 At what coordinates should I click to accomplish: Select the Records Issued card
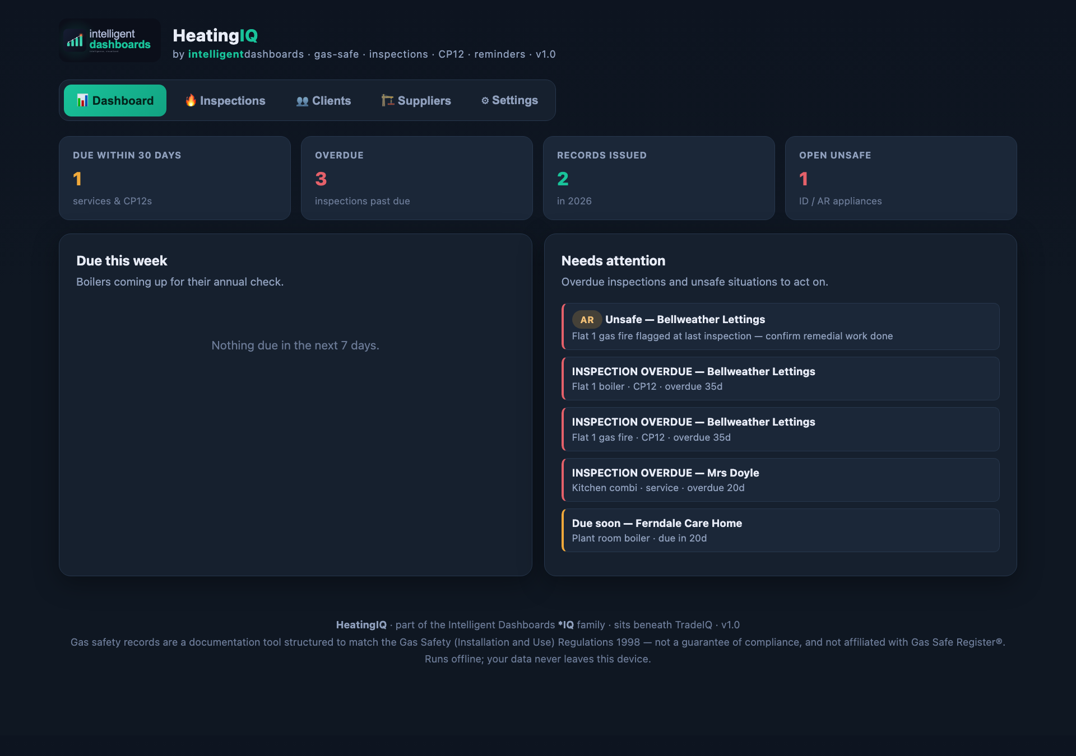(x=659, y=178)
